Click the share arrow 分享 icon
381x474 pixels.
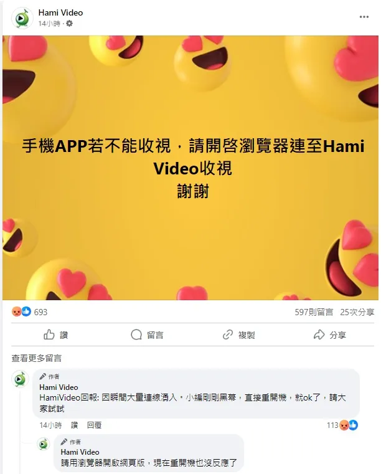[319, 334]
